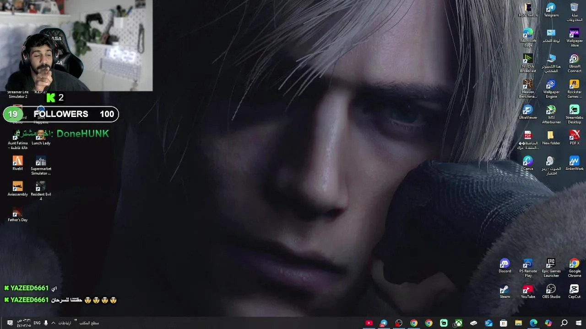Screen dimensions: 586x329
Task: Open the Heaven Benchmark desktop shortcut
Action: pos(528,89)
